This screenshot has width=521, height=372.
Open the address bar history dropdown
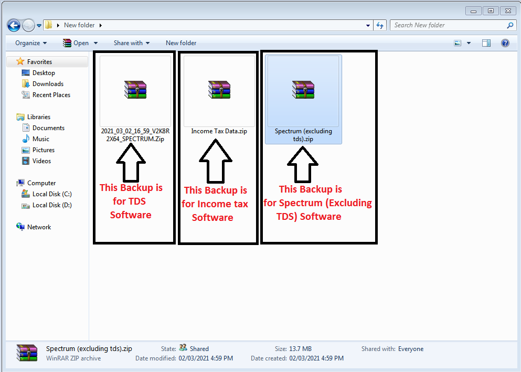click(368, 25)
